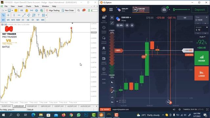Open the MetaEditor IDE icon
Screen dimensions: 210x118
click(x=22, y=10)
